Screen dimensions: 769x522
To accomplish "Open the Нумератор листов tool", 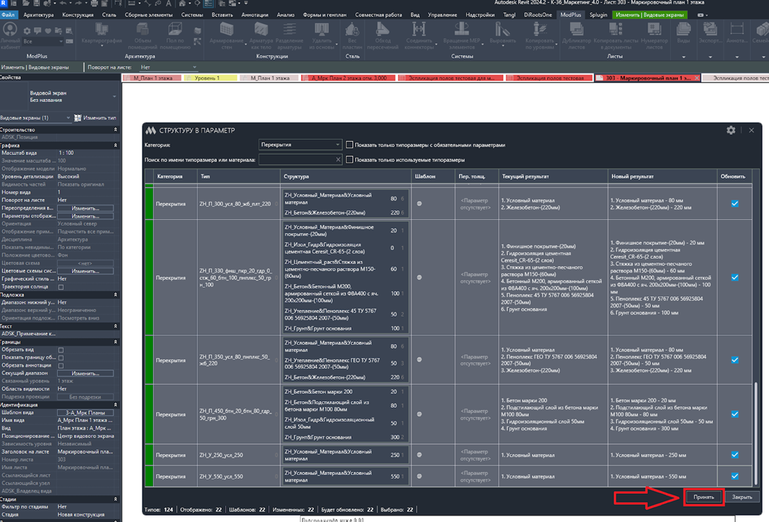I will pyautogui.click(x=654, y=35).
